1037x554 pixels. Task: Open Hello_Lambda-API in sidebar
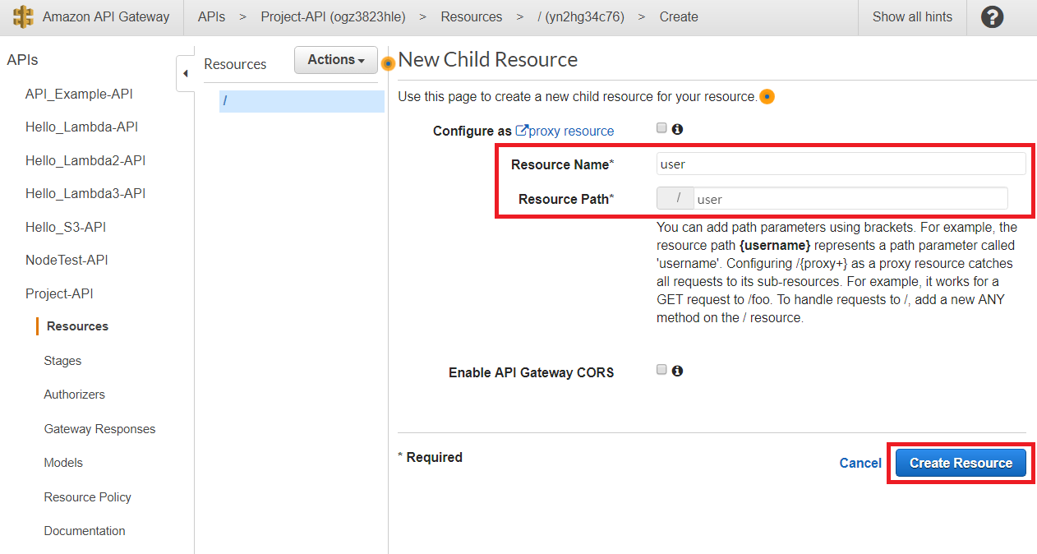click(81, 127)
